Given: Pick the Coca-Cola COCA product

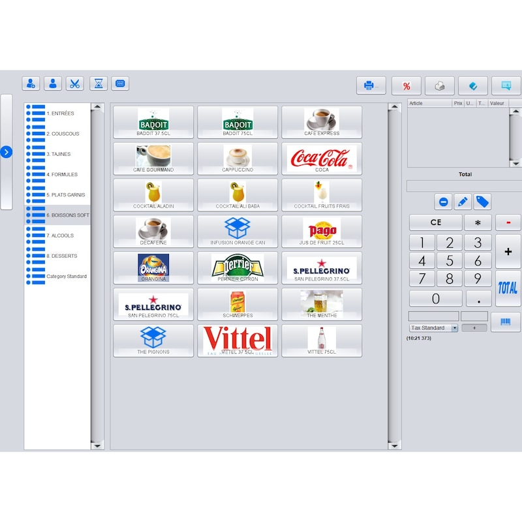Looking at the screenshot, I should pyautogui.click(x=322, y=159).
